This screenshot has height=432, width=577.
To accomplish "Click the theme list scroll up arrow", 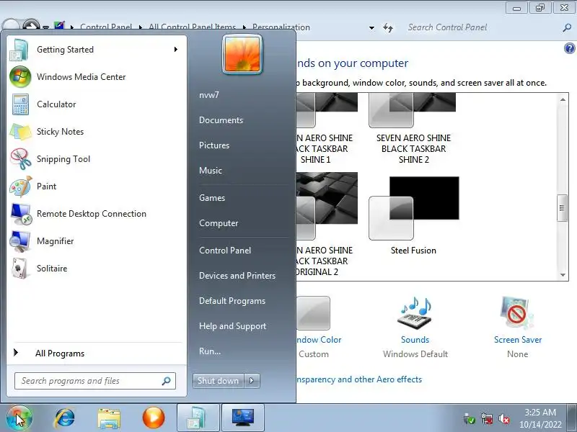I will click(x=563, y=99).
